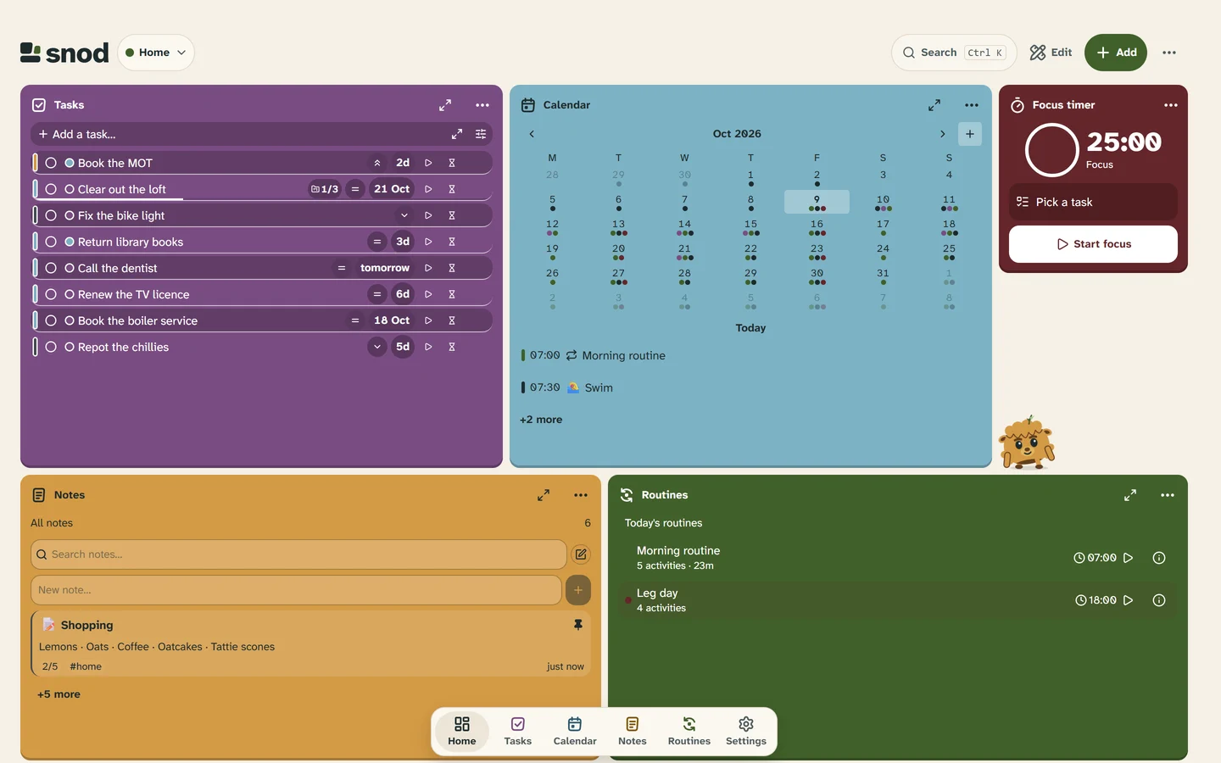Click the hourglass icon on Fix the bike light

pos(452,215)
